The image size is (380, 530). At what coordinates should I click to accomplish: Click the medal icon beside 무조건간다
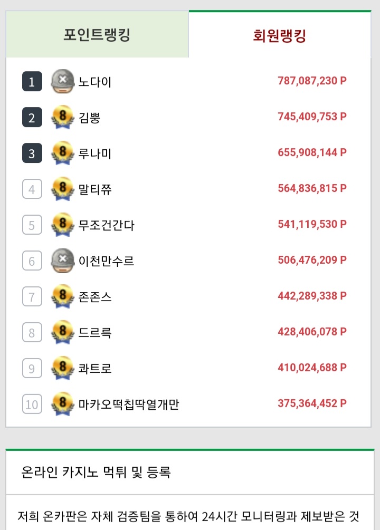click(63, 225)
